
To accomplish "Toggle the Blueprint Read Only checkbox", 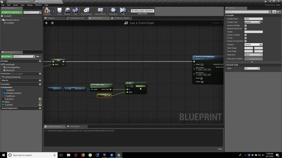I will 245,29.
